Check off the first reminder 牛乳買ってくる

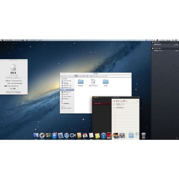[113, 104]
